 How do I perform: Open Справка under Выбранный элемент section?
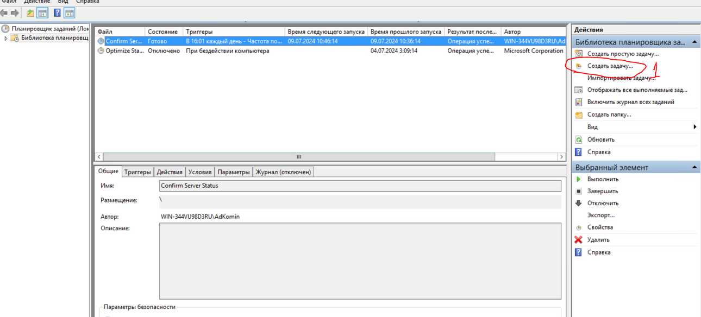pyautogui.click(x=599, y=252)
